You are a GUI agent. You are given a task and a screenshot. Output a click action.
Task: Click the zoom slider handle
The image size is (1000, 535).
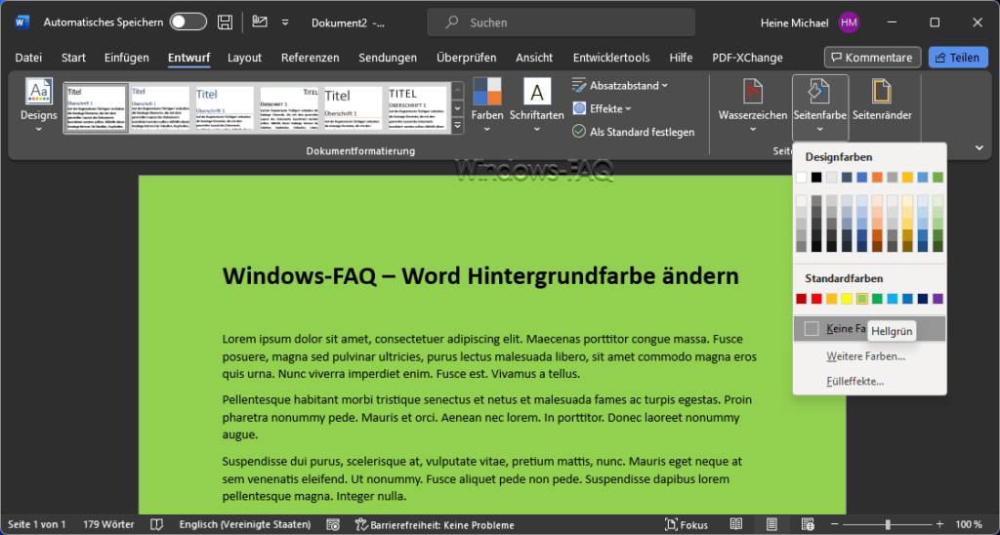tap(887, 525)
